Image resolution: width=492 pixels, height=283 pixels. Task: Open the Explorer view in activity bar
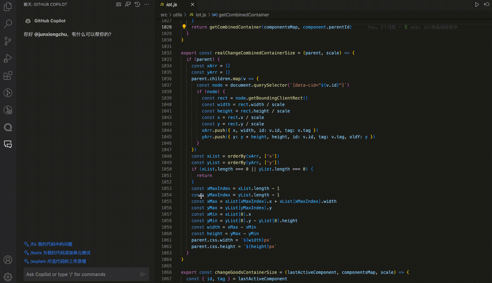click(x=8, y=7)
